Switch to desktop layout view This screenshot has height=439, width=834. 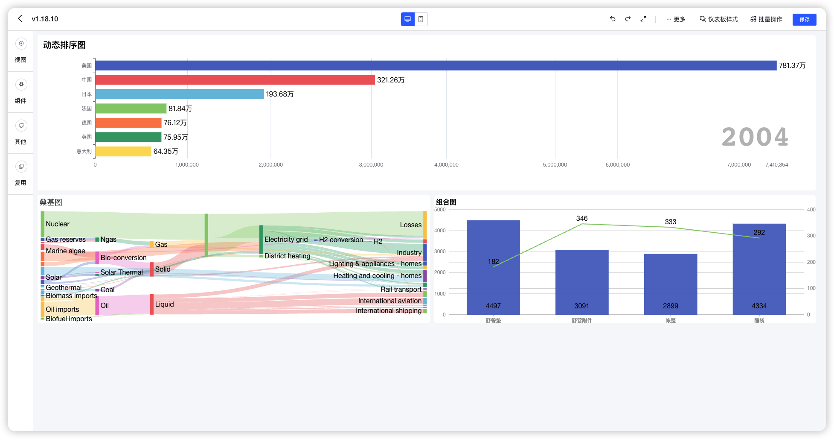[407, 19]
